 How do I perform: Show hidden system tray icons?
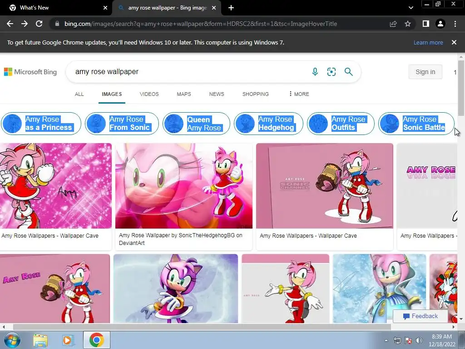386,340
